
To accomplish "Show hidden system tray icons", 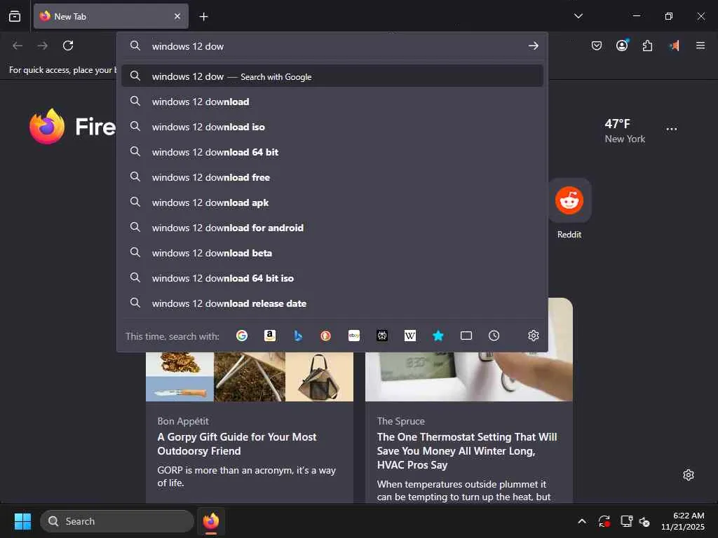I will coord(581,521).
